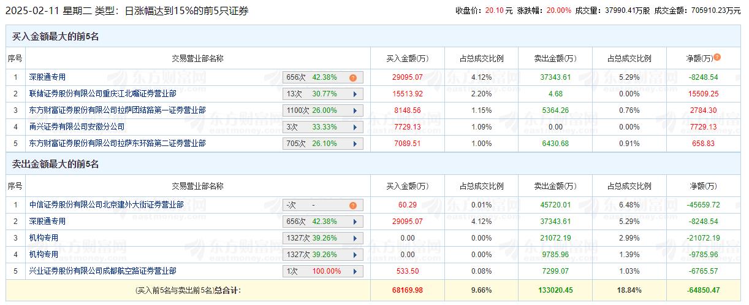Expand the 1327次 box for 机构专用 selling 21072.19
The height and width of the screenshot is (305, 749).
[x=323, y=238]
